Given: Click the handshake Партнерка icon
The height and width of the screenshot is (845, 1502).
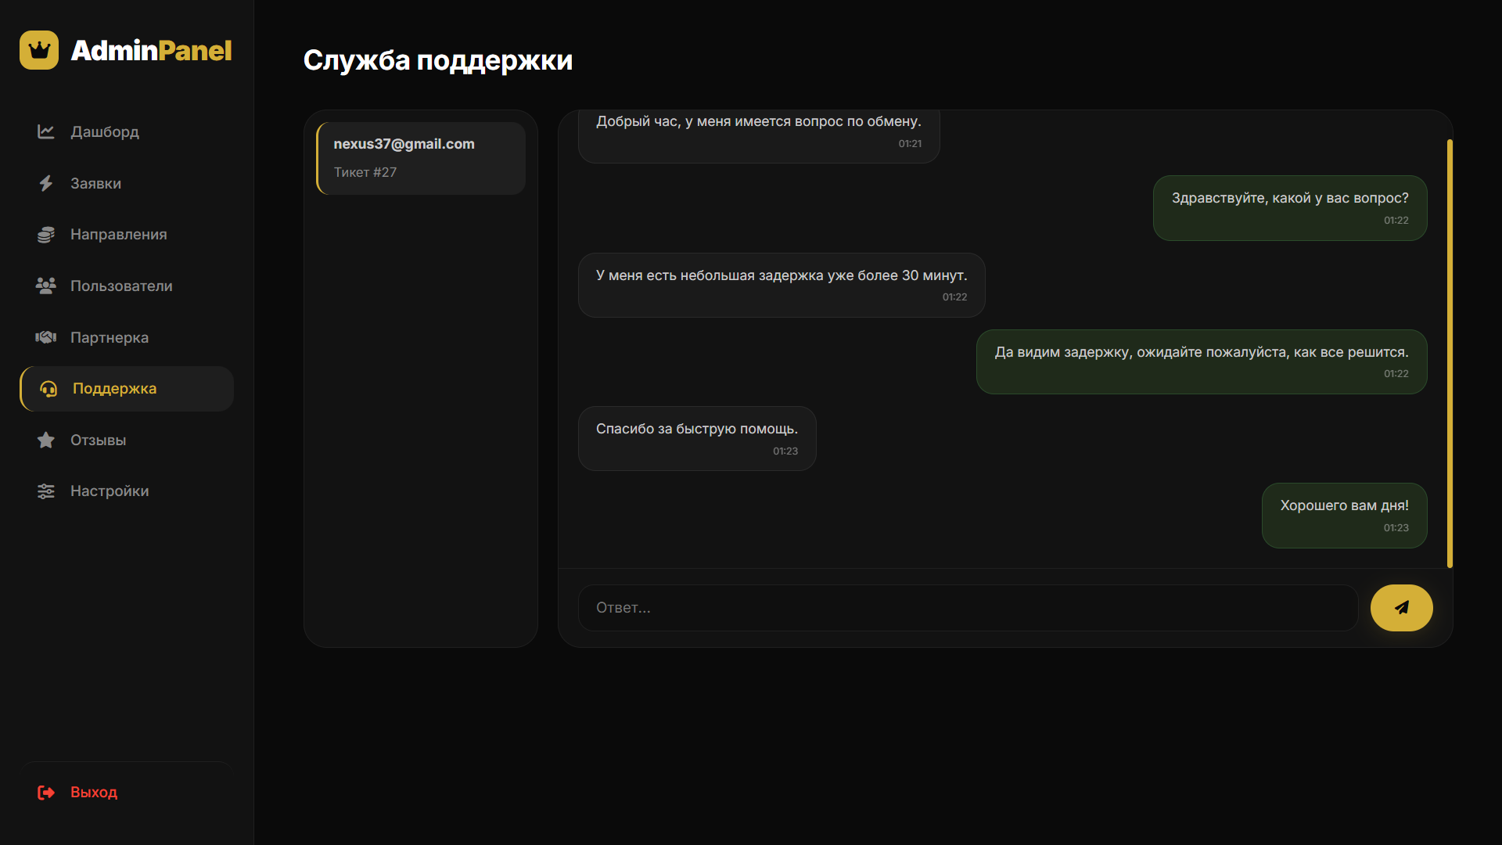Looking at the screenshot, I should [46, 337].
